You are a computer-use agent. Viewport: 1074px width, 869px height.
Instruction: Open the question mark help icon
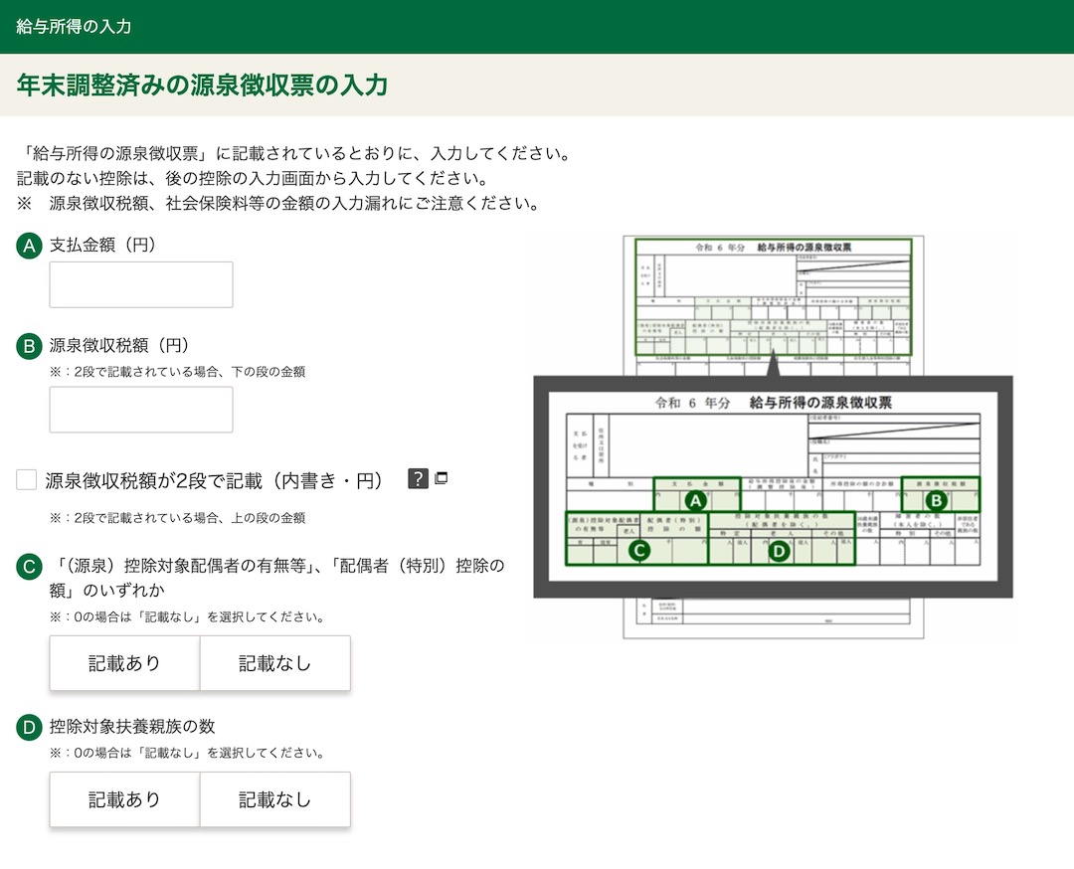tap(418, 478)
